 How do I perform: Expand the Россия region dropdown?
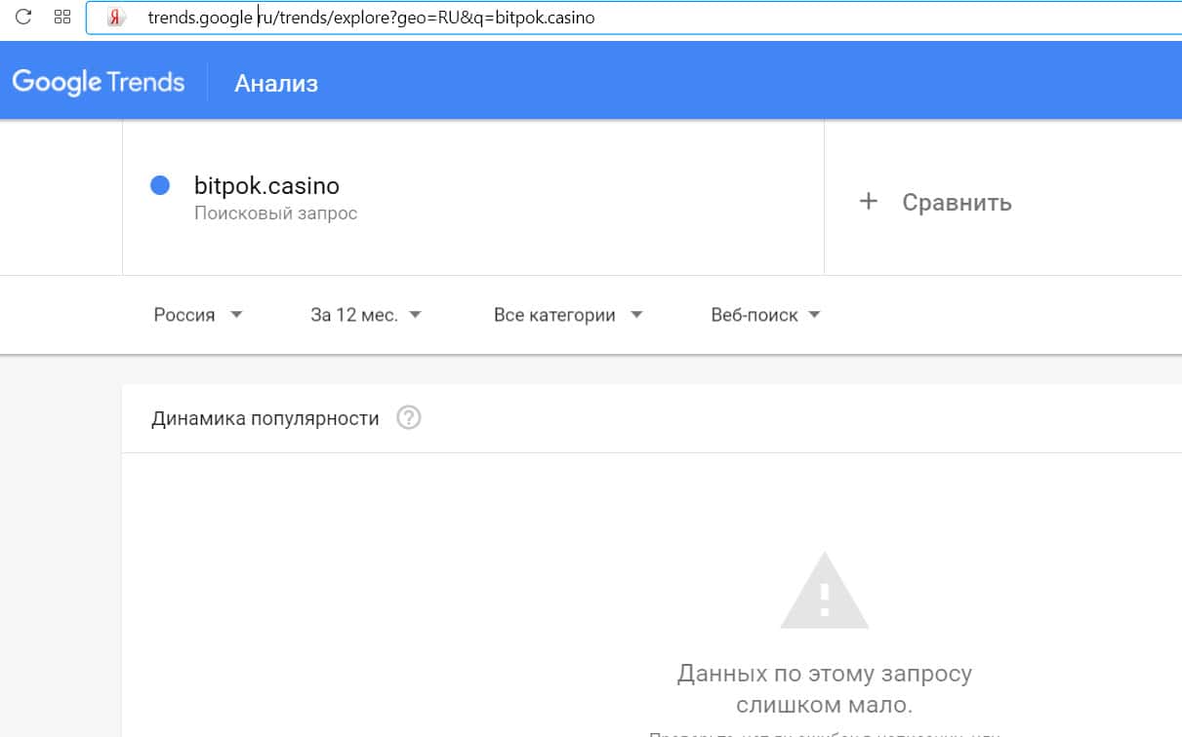198,315
